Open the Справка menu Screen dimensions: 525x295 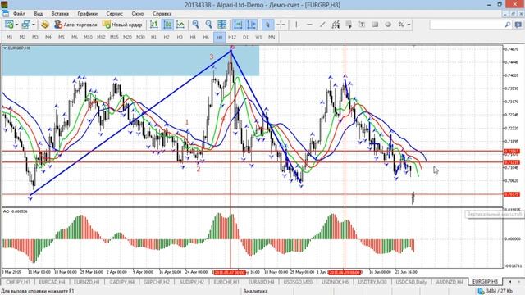[162, 14]
